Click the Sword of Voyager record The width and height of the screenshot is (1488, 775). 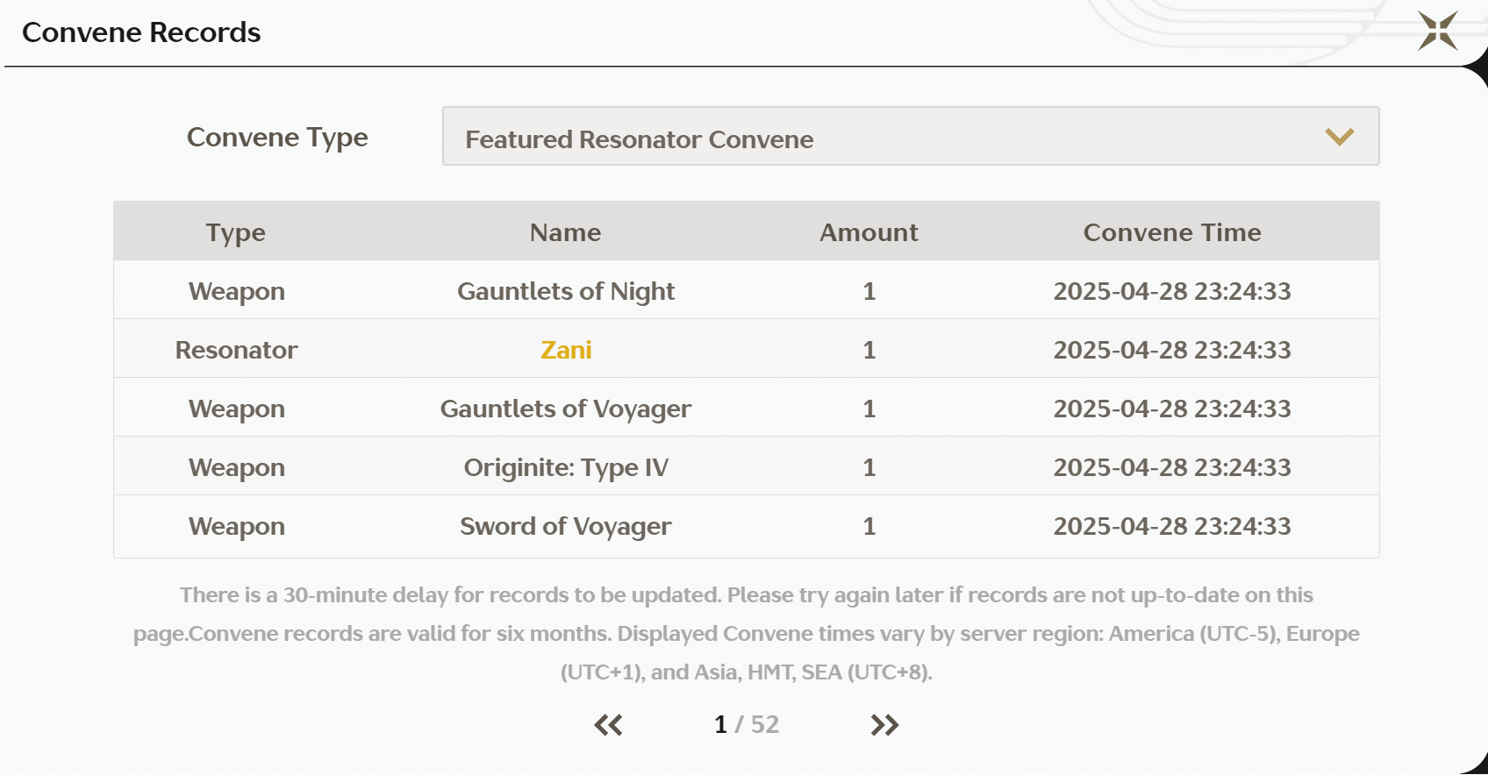click(566, 526)
